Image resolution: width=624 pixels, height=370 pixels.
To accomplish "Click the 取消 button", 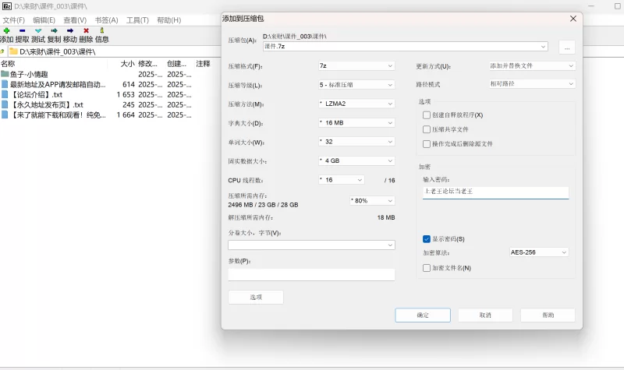I will [x=485, y=315].
